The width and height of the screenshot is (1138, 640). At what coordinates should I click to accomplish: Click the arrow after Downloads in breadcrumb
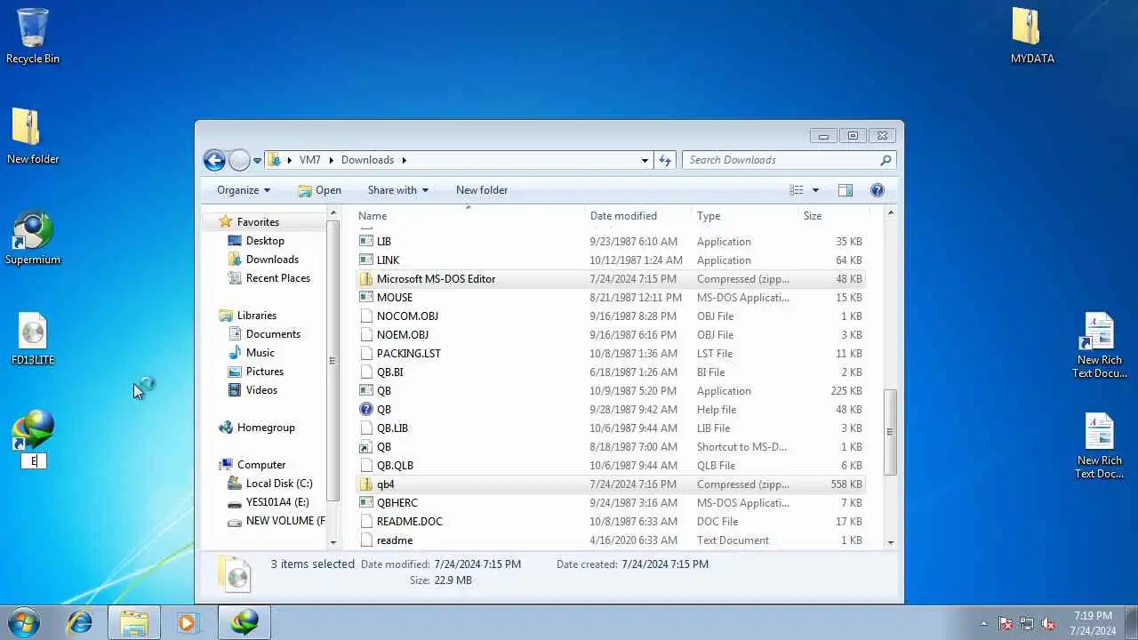click(404, 160)
